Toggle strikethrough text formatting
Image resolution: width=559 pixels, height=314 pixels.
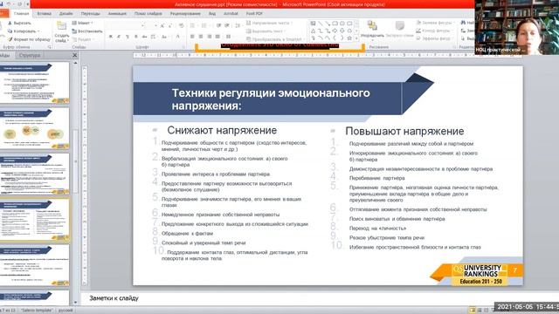[144, 37]
